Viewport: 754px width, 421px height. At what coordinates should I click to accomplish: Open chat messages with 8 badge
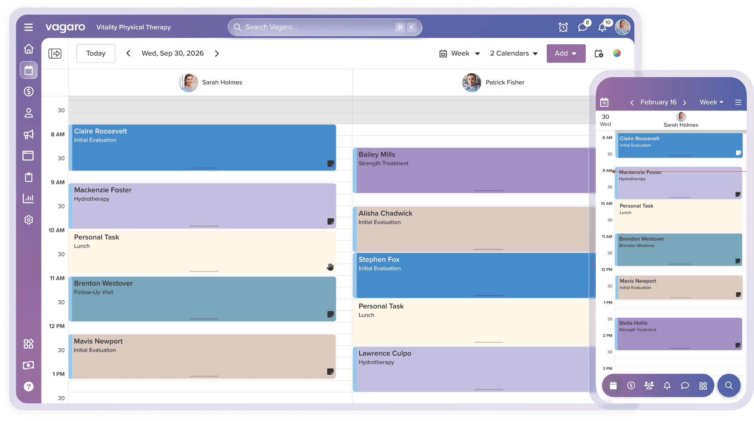click(x=583, y=27)
